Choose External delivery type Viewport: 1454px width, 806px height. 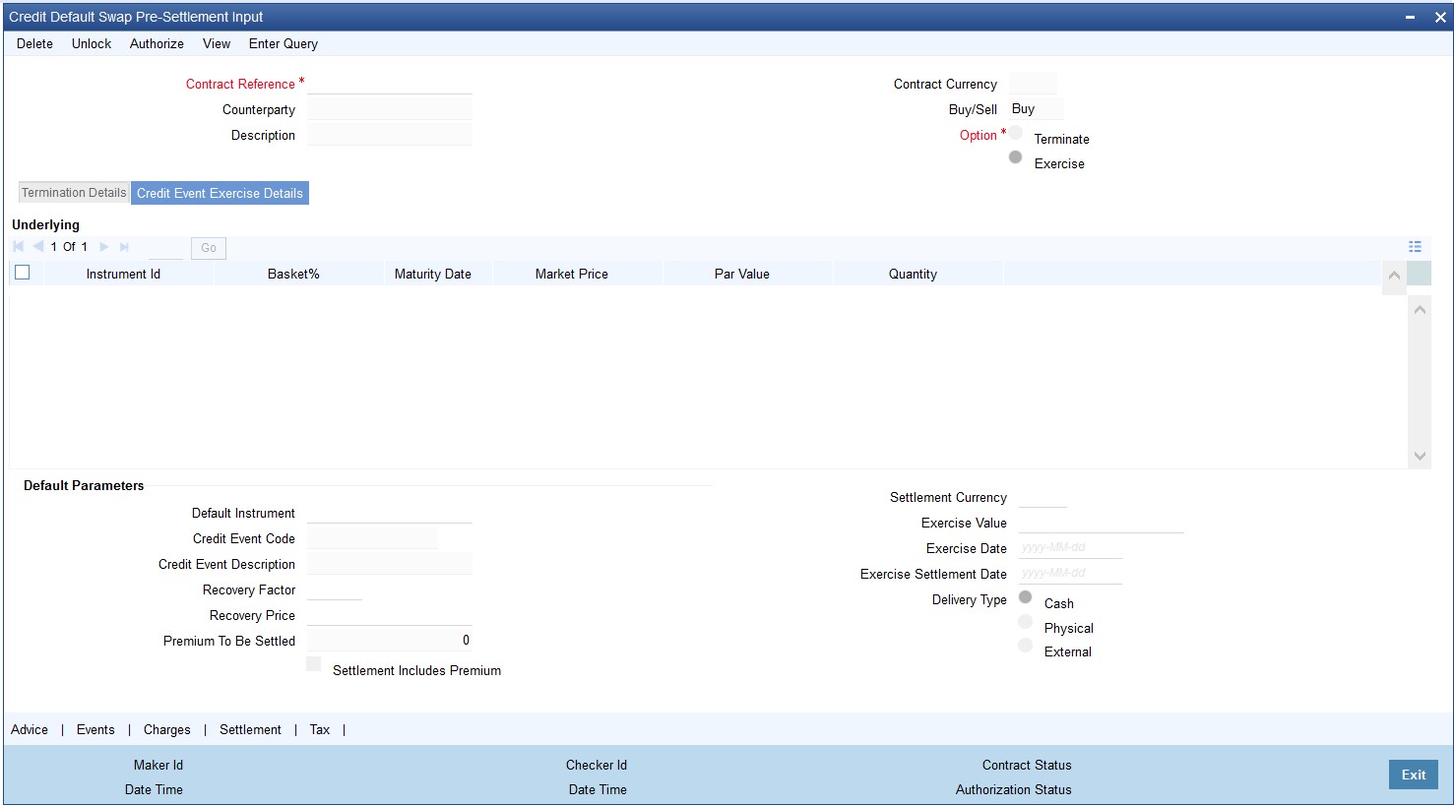pos(1026,646)
